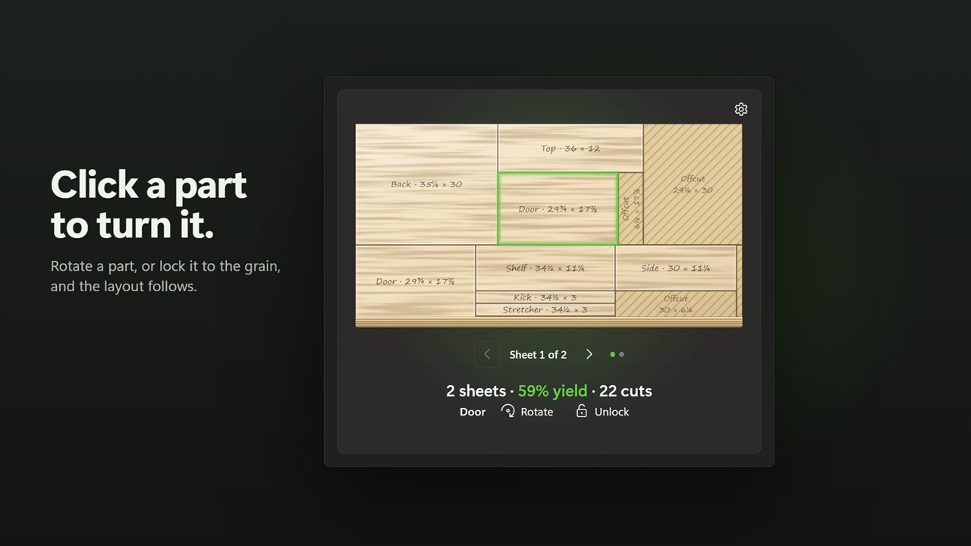Image resolution: width=971 pixels, height=546 pixels.
Task: Select the green first-sheet page dot
Action: [x=613, y=354]
